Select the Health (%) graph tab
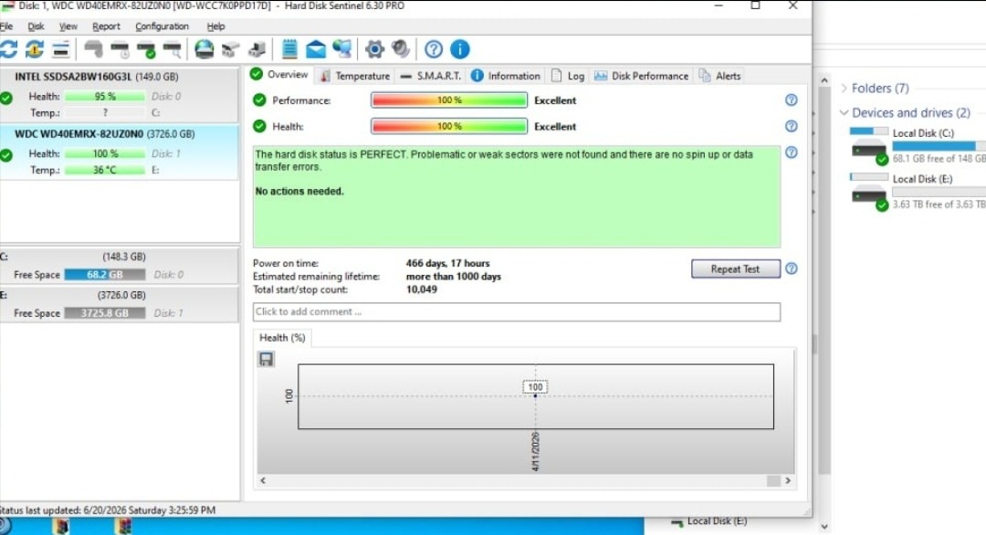This screenshot has height=535, width=986. point(282,338)
